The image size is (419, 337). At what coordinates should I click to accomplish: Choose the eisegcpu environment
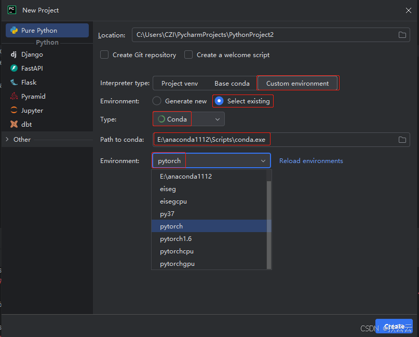click(x=209, y=201)
